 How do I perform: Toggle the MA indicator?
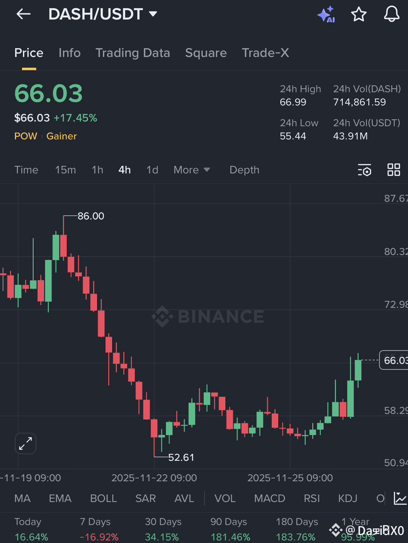coord(23,498)
